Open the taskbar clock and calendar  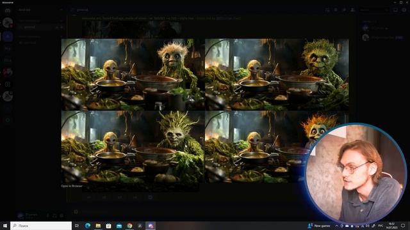[x=391, y=226]
